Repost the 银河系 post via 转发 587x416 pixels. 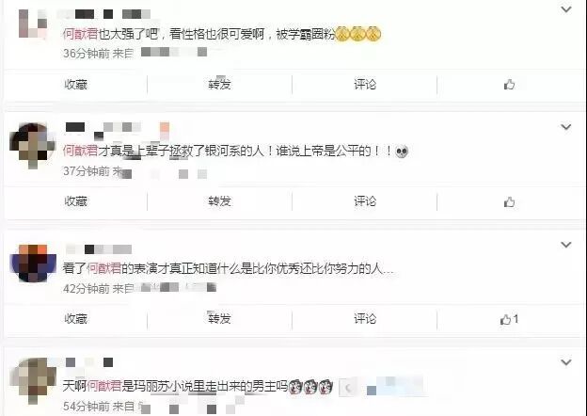[x=219, y=201]
